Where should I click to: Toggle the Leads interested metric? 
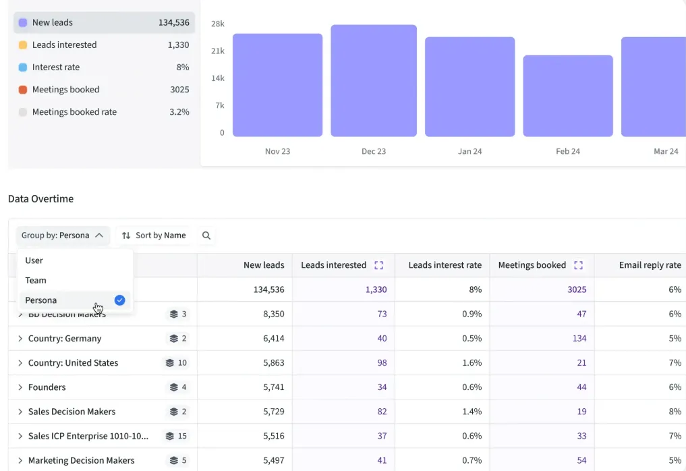tap(104, 45)
